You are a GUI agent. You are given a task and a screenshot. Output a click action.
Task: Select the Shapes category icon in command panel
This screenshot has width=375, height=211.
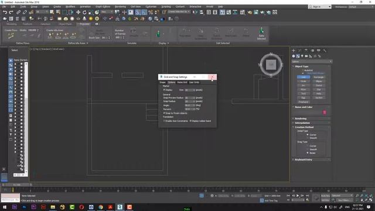298,56
